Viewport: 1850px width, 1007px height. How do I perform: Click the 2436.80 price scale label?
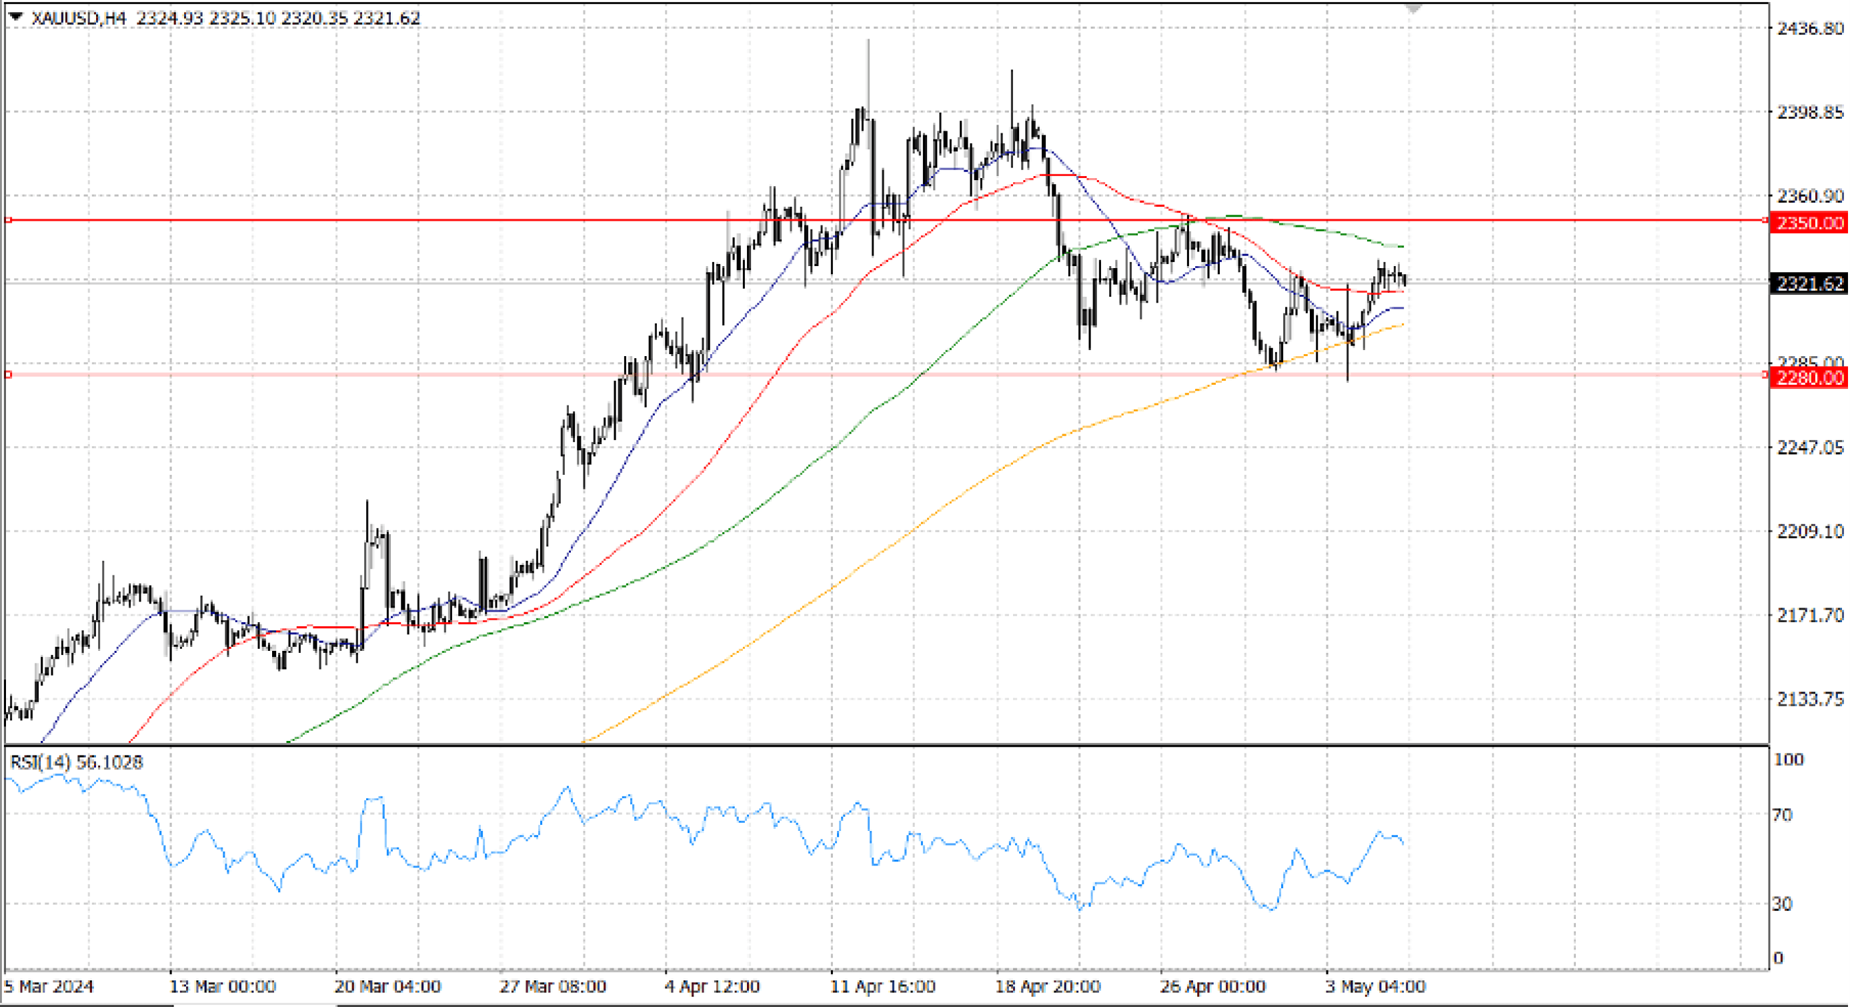pyautogui.click(x=1810, y=29)
